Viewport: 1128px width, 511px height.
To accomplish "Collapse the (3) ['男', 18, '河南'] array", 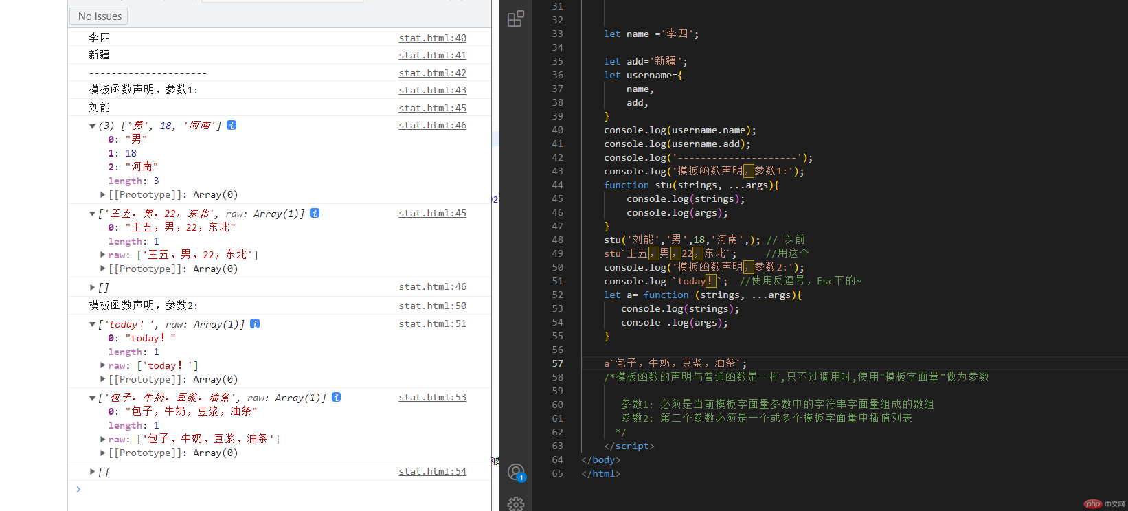I will click(x=92, y=126).
